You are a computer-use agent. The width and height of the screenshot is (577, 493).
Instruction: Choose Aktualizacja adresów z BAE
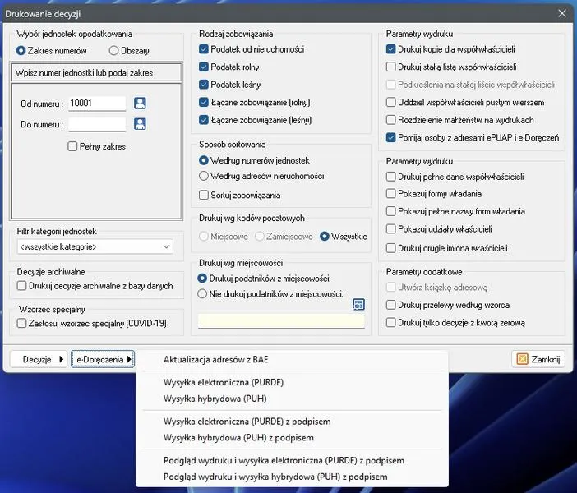[x=215, y=359]
